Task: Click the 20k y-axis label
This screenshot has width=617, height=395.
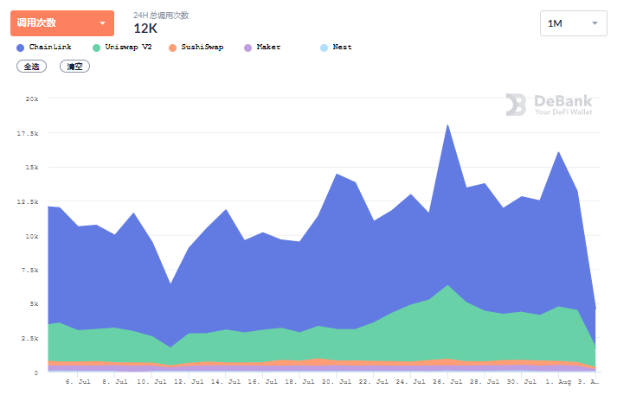Action: coord(32,99)
